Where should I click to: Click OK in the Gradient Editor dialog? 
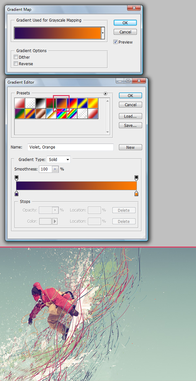(130, 95)
